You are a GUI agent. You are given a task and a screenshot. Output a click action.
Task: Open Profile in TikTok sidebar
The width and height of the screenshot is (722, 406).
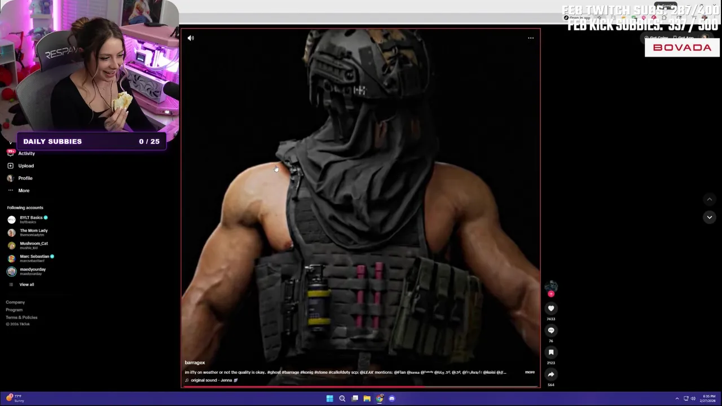tap(20, 178)
